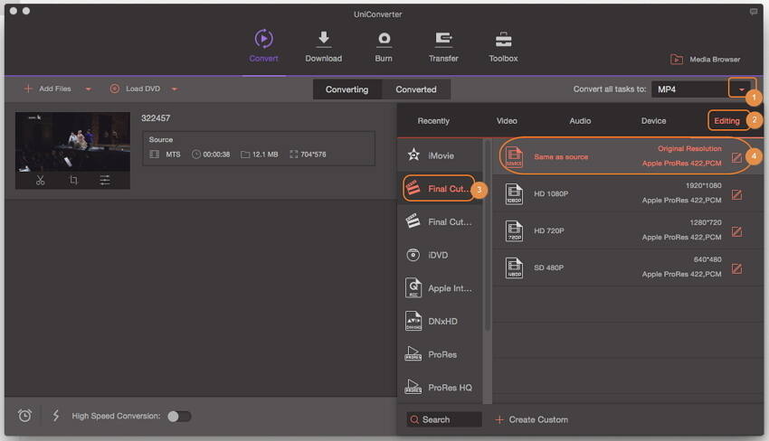Screen dimensions: 769x441
Task: Edit settings of HD 1080P preset
Action: tap(736, 194)
